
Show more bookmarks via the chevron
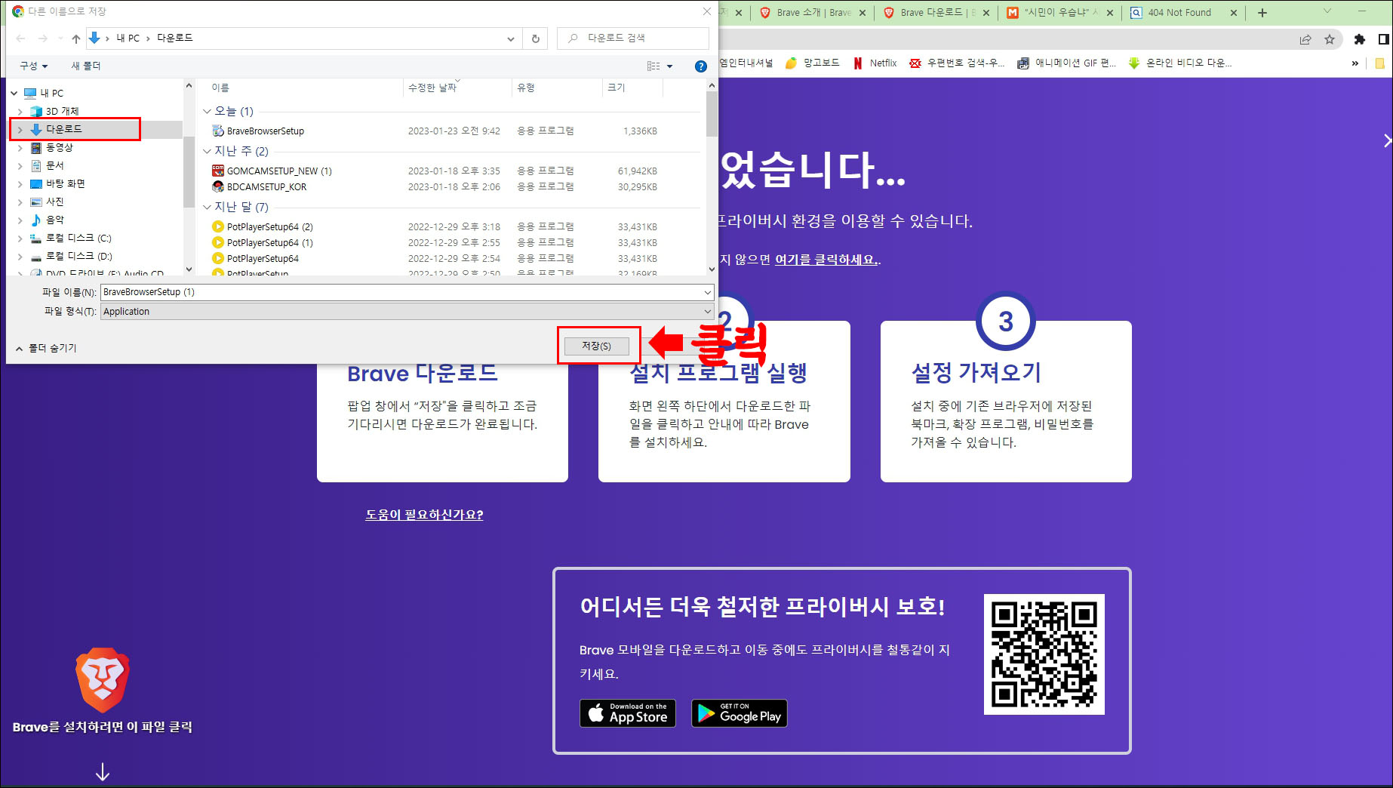[1355, 63]
